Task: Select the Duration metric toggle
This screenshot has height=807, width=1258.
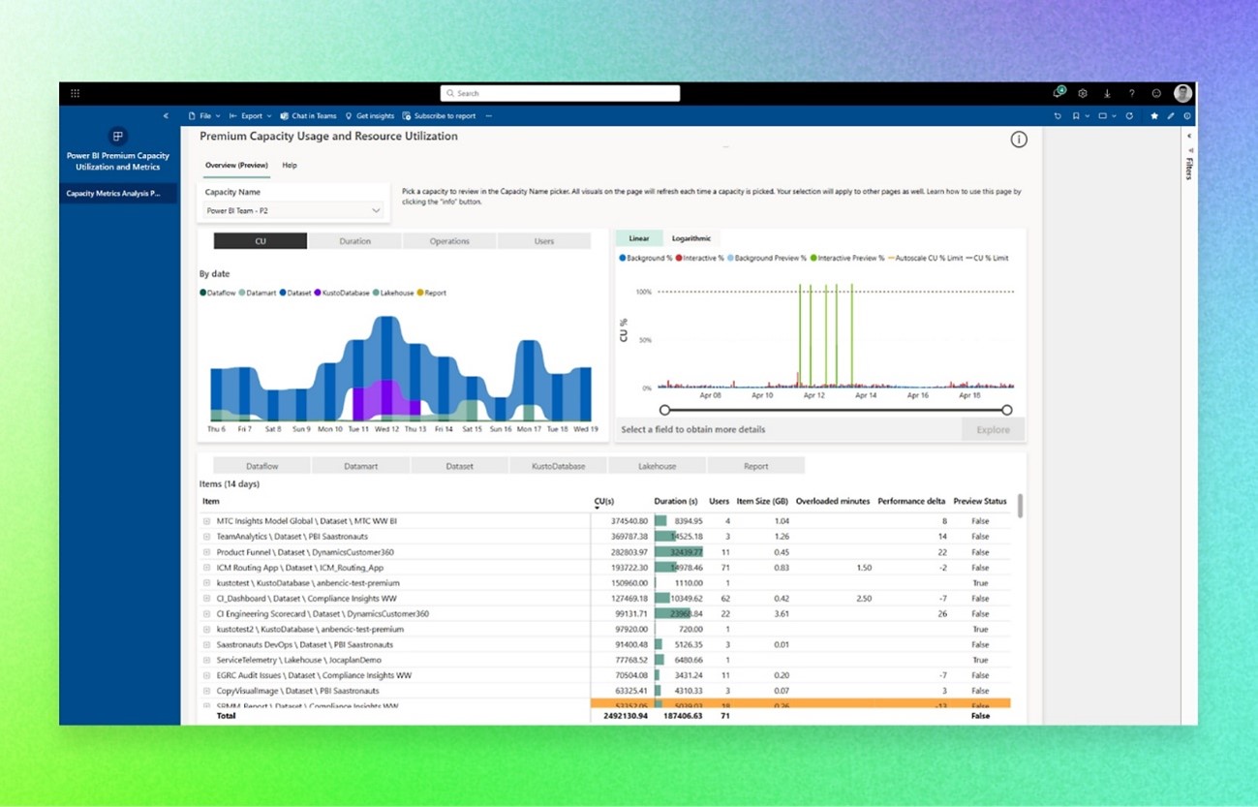Action: click(353, 240)
